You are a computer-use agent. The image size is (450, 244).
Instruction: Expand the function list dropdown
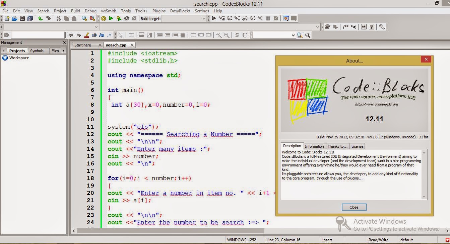(318, 27)
